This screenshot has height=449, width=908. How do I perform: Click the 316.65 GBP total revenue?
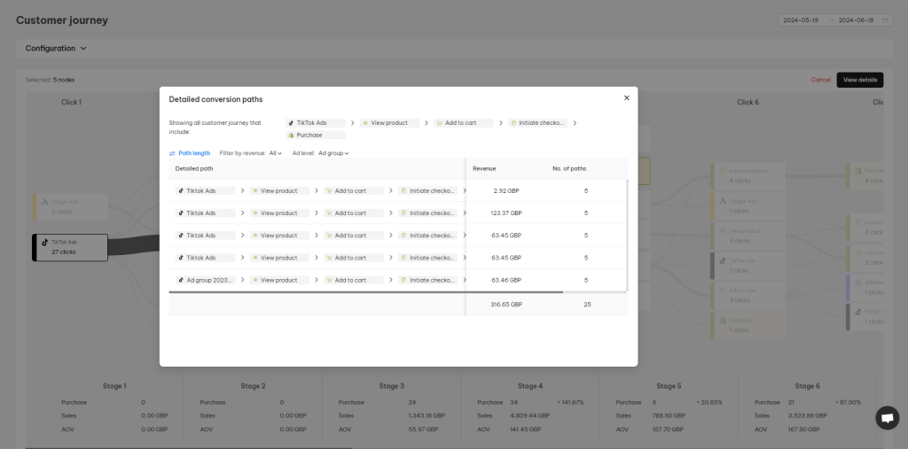506,305
